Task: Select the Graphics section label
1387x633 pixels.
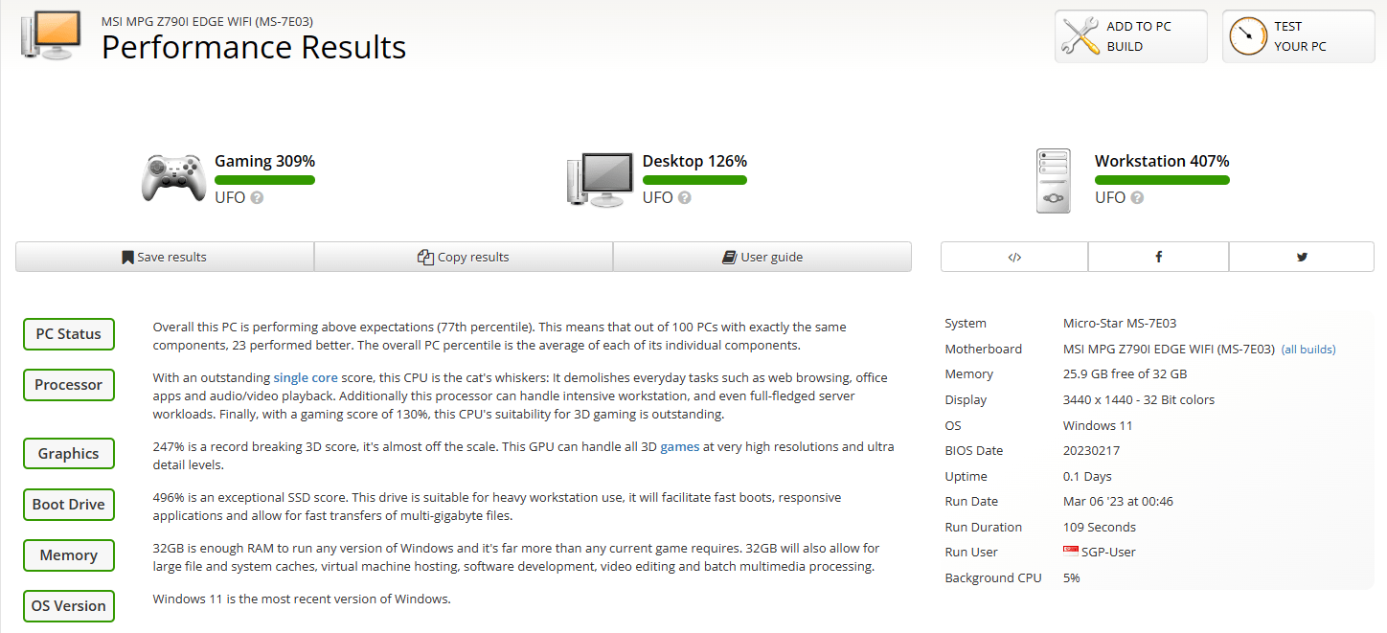Action: [x=69, y=454]
